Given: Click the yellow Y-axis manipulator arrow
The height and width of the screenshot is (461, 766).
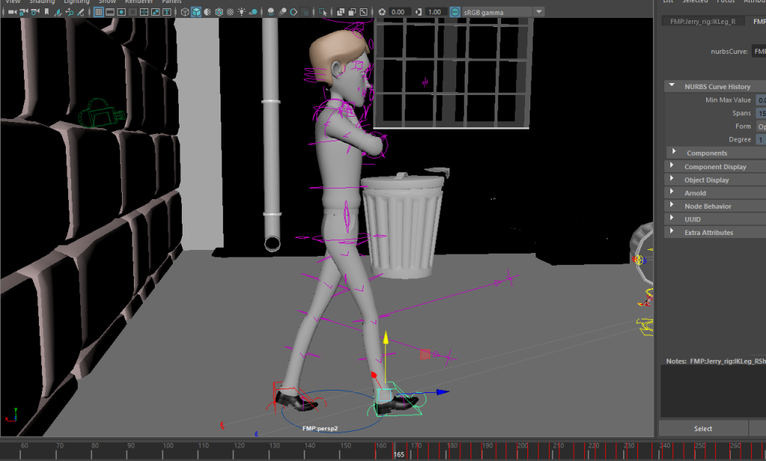Looking at the screenshot, I should pos(385,338).
